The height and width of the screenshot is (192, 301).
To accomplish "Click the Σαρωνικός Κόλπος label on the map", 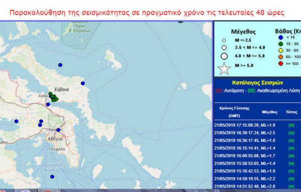I will 52,167.
